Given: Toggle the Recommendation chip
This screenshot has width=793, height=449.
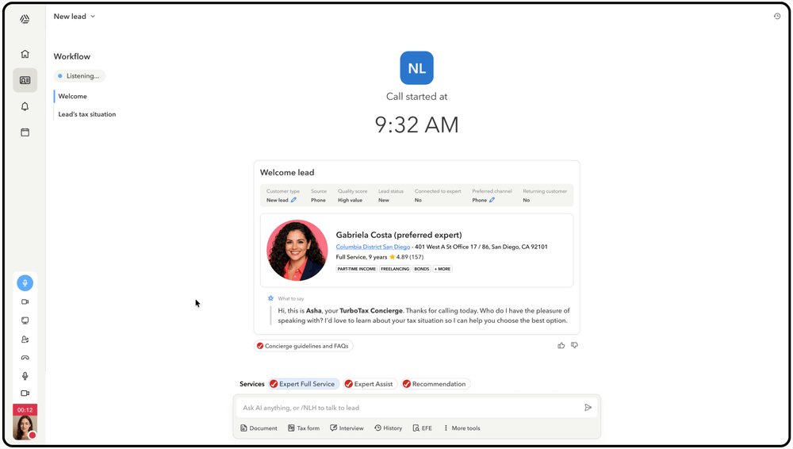Looking at the screenshot, I should (435, 384).
